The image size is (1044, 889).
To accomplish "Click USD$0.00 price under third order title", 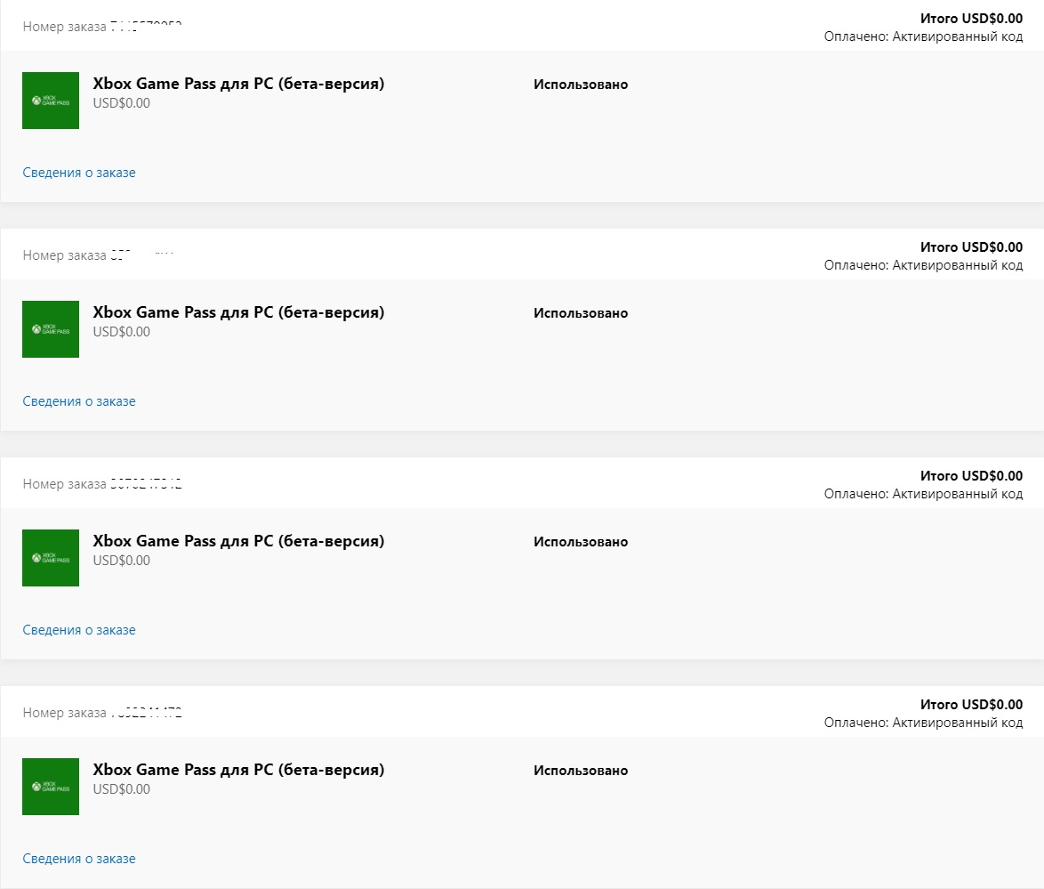I will pos(121,561).
